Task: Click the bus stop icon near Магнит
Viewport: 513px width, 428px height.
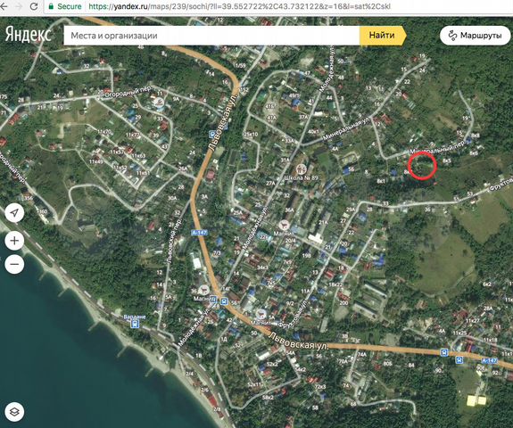Action: pyautogui.click(x=224, y=300)
